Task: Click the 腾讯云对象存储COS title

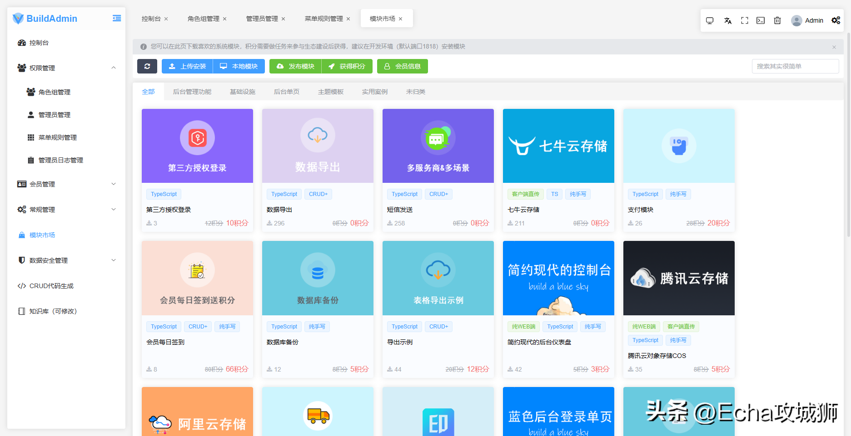Action: point(657,356)
